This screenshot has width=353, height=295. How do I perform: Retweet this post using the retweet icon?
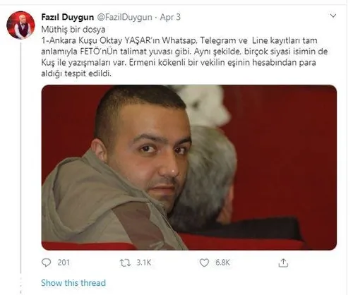tap(125, 263)
